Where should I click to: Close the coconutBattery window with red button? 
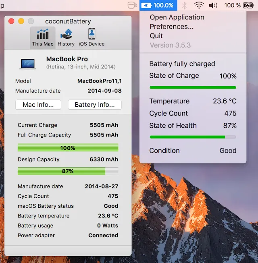click(x=11, y=21)
